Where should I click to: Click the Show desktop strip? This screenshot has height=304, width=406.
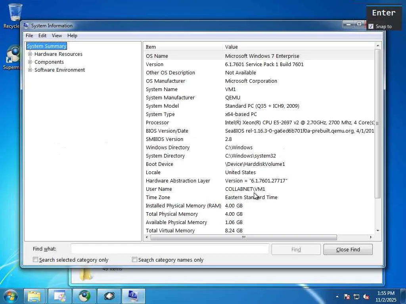(x=403, y=296)
